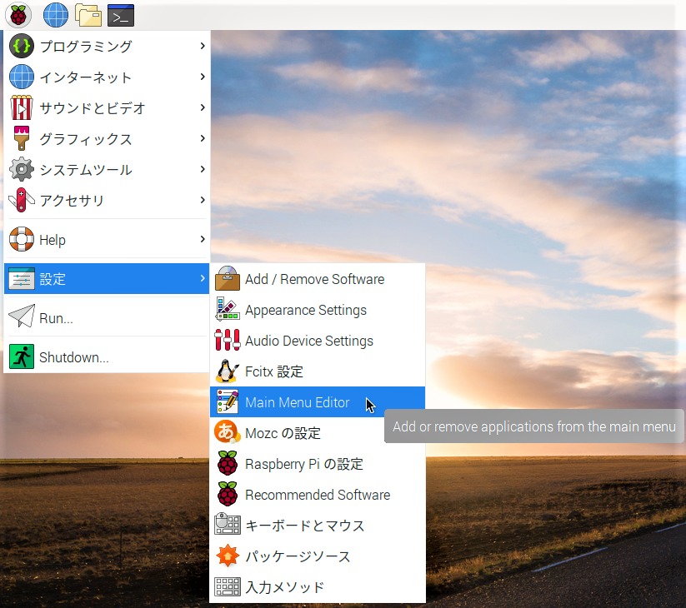
Task: Open Appearance Settings
Action: point(318,310)
